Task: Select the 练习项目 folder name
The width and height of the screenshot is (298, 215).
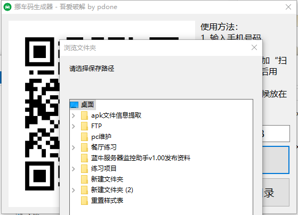Action: tap(104, 169)
